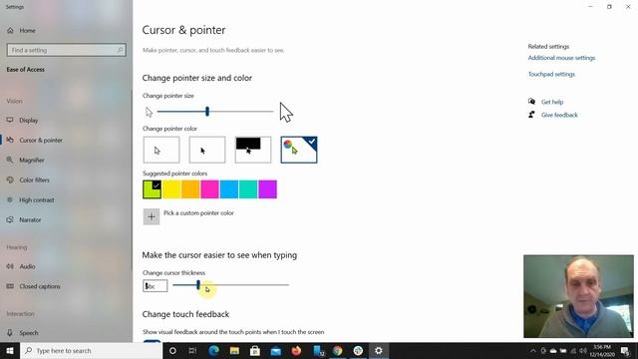Screen dimensions: 638x359
Task: Click the Find a setting search box
Action: 67,50
